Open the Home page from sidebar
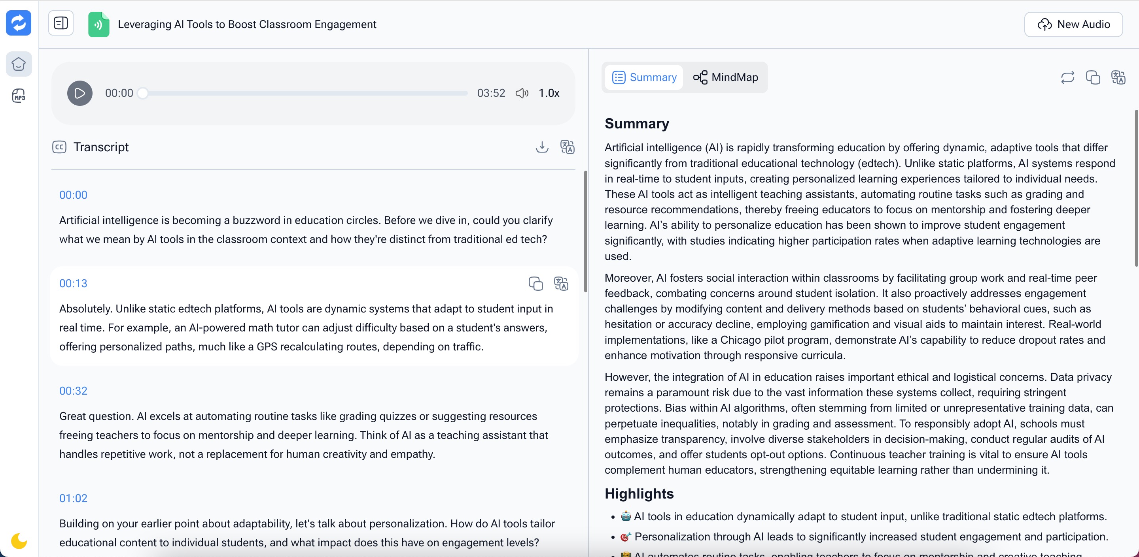 19,64
